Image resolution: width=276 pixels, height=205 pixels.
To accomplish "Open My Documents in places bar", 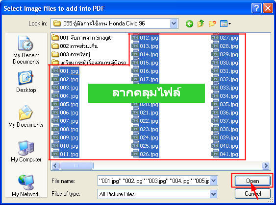I will (26, 116).
